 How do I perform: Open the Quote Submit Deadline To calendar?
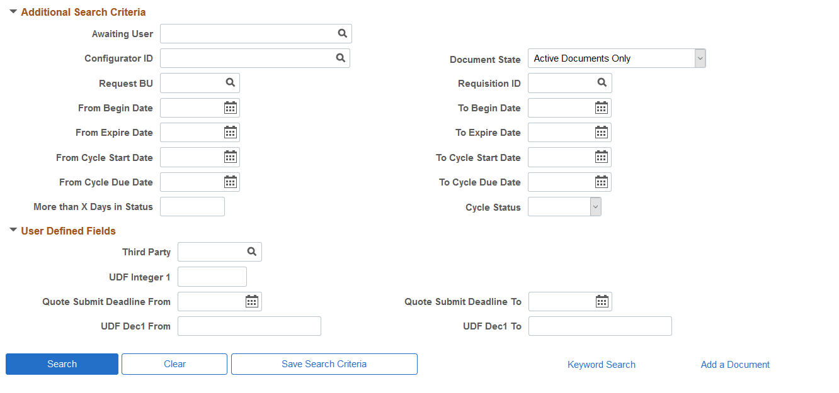[x=602, y=301]
